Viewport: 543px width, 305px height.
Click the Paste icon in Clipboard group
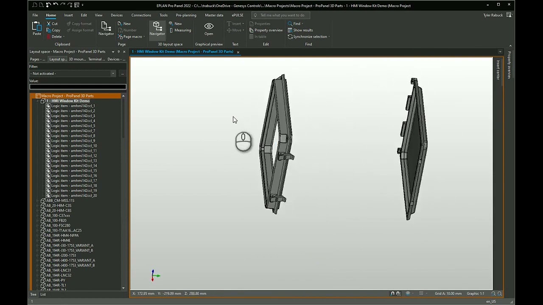point(37,27)
